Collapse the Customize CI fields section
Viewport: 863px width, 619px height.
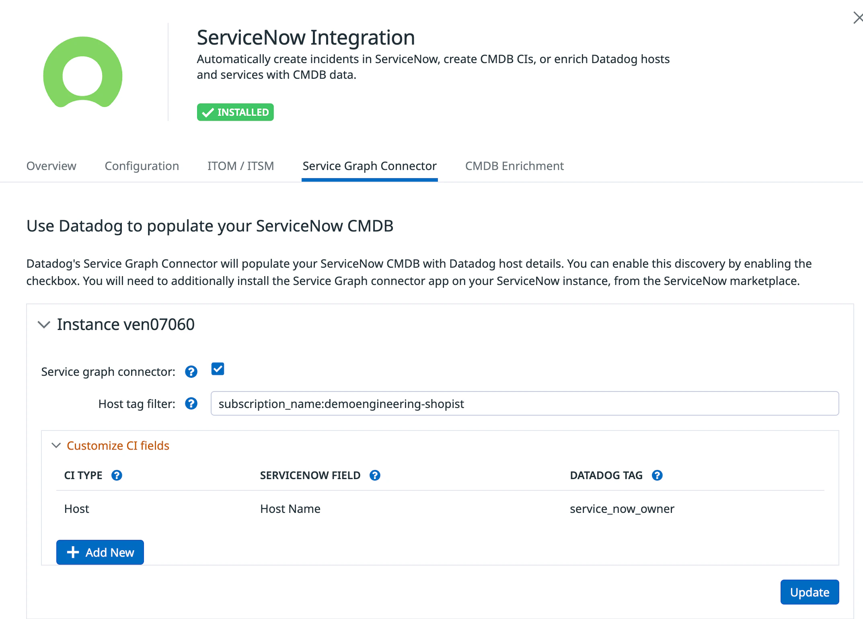coord(56,445)
